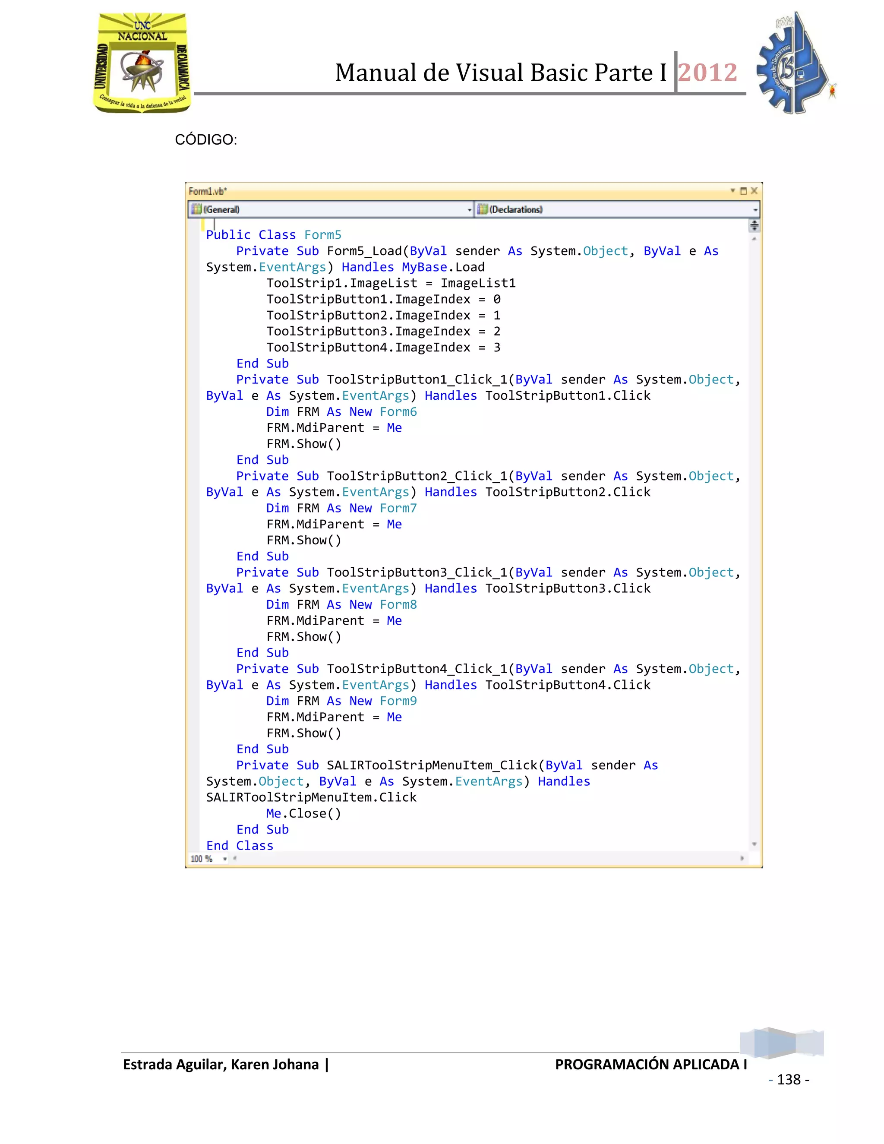Click 'Handles ToolStripButton1.Click' text
The height and width of the screenshot is (1144, 884).
[537, 396]
